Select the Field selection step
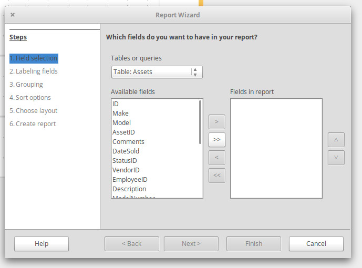This screenshot has height=268, width=362. [x=34, y=58]
